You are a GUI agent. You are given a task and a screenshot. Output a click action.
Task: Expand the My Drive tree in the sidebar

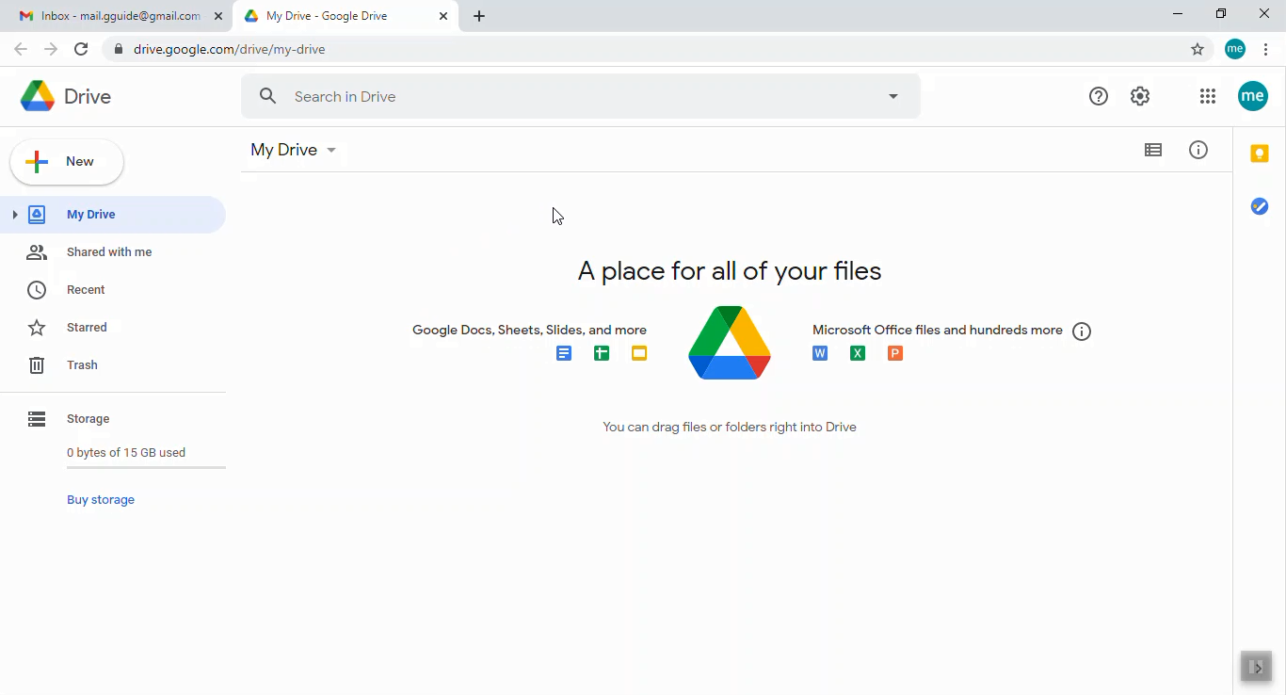point(15,214)
